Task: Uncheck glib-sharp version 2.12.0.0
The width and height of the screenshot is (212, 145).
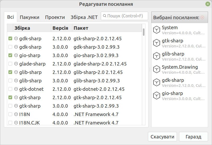Action: [x=10, y=72]
